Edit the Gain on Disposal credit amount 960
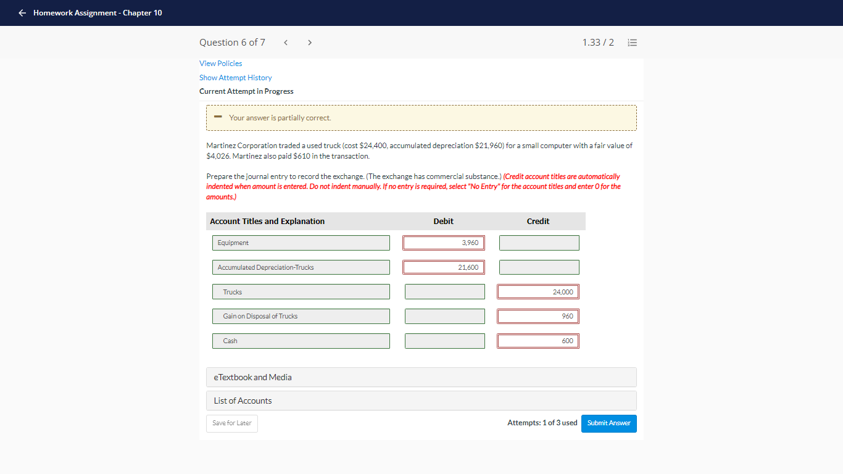Viewport: 843px width, 474px height. click(538, 316)
